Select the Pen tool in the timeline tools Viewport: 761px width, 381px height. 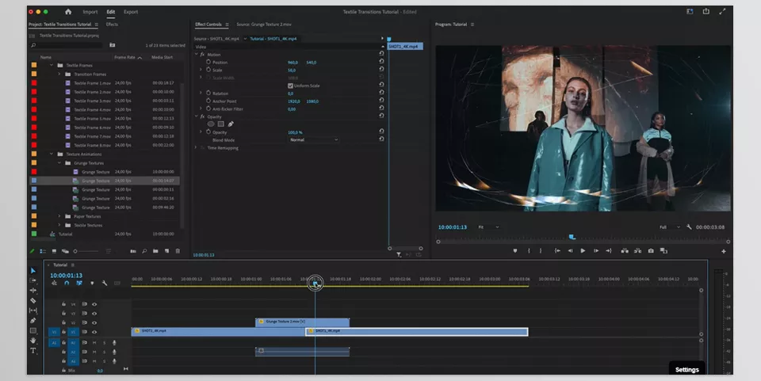point(33,321)
